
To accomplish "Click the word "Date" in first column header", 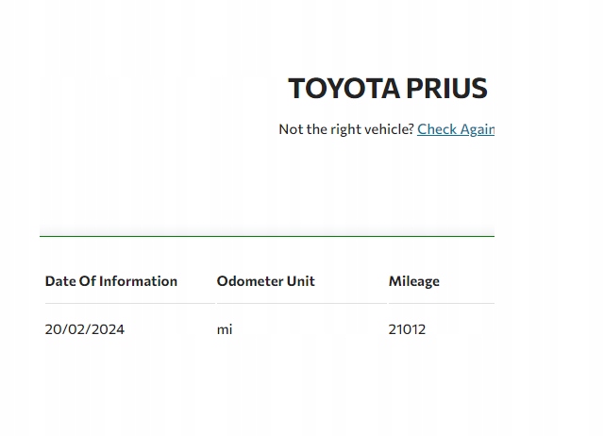I will [60, 281].
